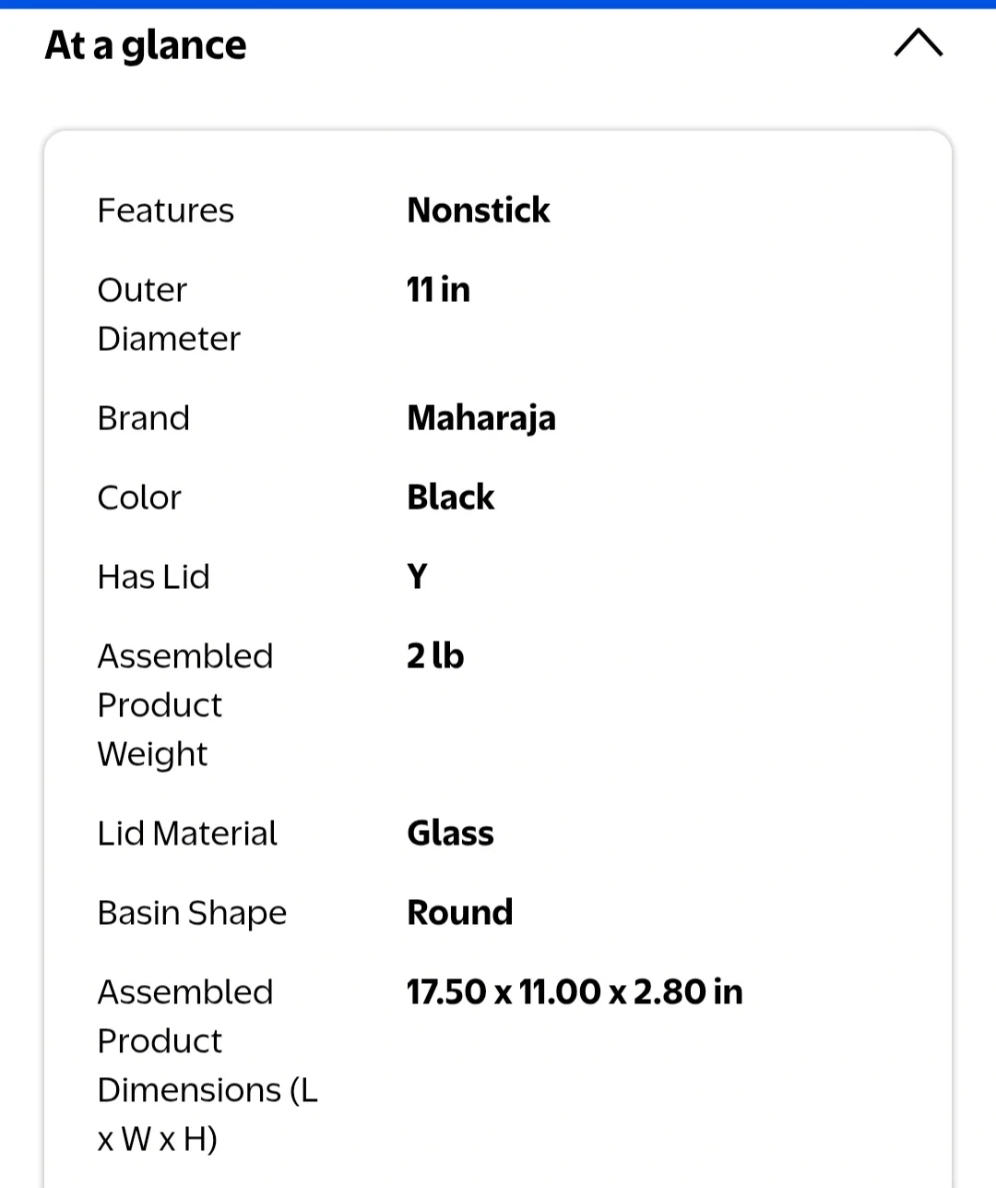Click the Assembled Product Weight label
The width and height of the screenshot is (996, 1188).
click(x=185, y=705)
